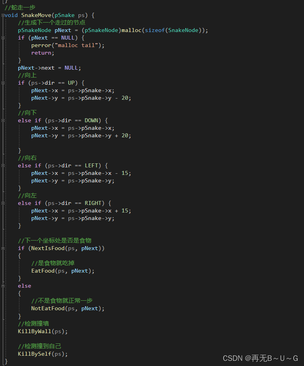Click the //蛇走一步 comment
The image size is (304, 366).
(20, 8)
